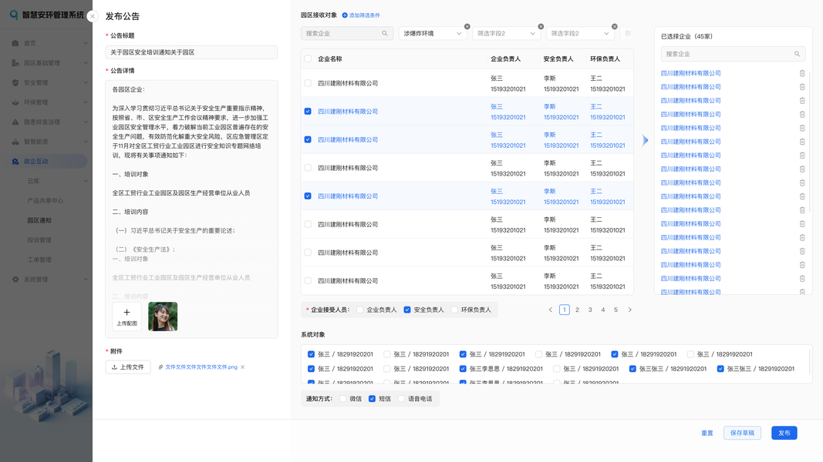Enable 语音电话 notification method
Screen dimensions: 823x462
(x=402, y=399)
